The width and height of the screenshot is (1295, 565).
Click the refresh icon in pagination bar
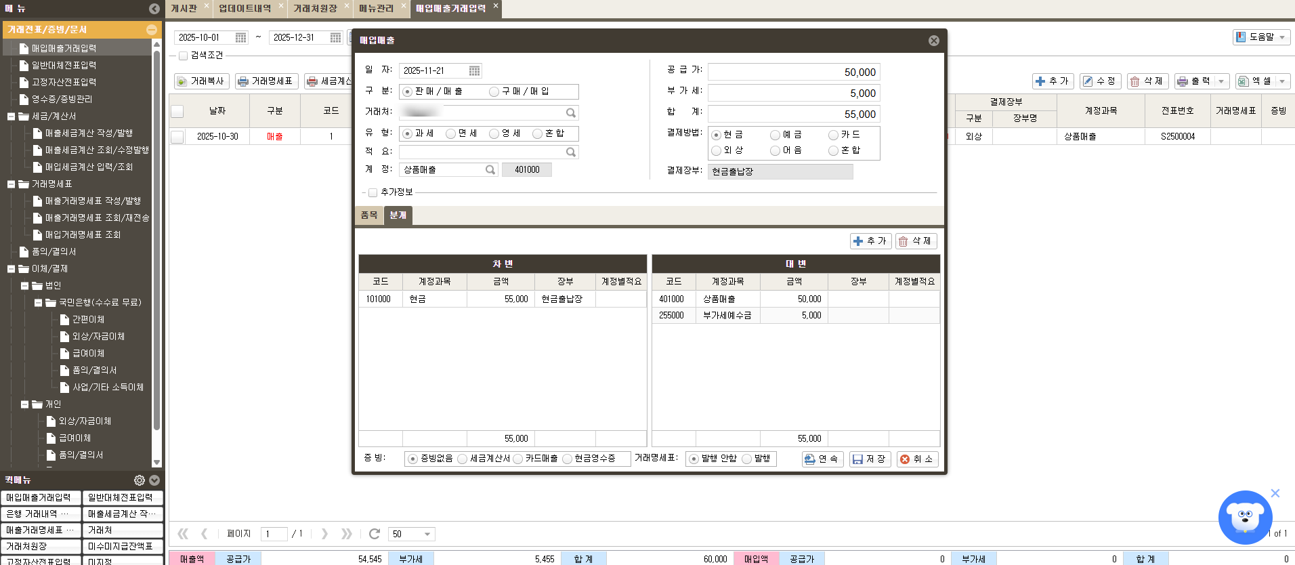(x=374, y=534)
